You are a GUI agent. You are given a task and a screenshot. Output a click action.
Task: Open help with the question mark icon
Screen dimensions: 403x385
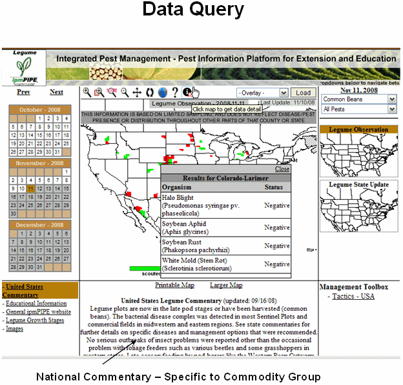click(174, 92)
